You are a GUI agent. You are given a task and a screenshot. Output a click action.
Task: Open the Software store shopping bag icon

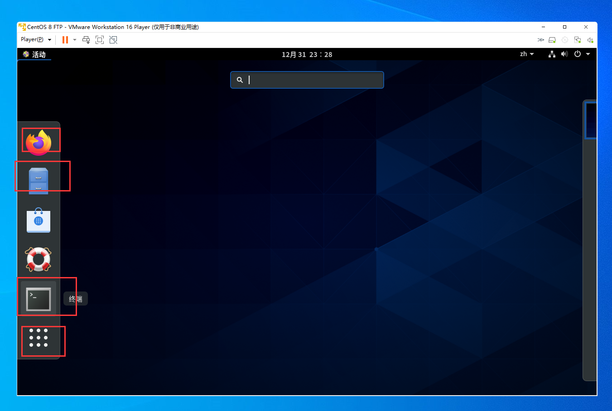click(x=39, y=220)
